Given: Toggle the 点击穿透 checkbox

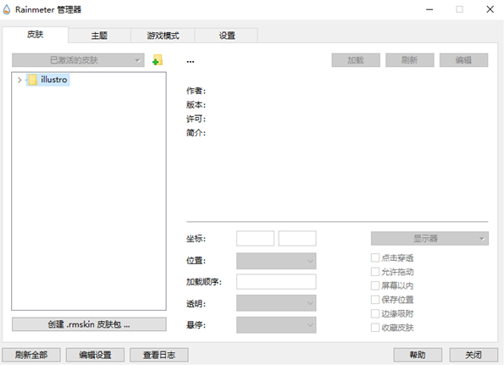Looking at the screenshot, I should point(375,257).
